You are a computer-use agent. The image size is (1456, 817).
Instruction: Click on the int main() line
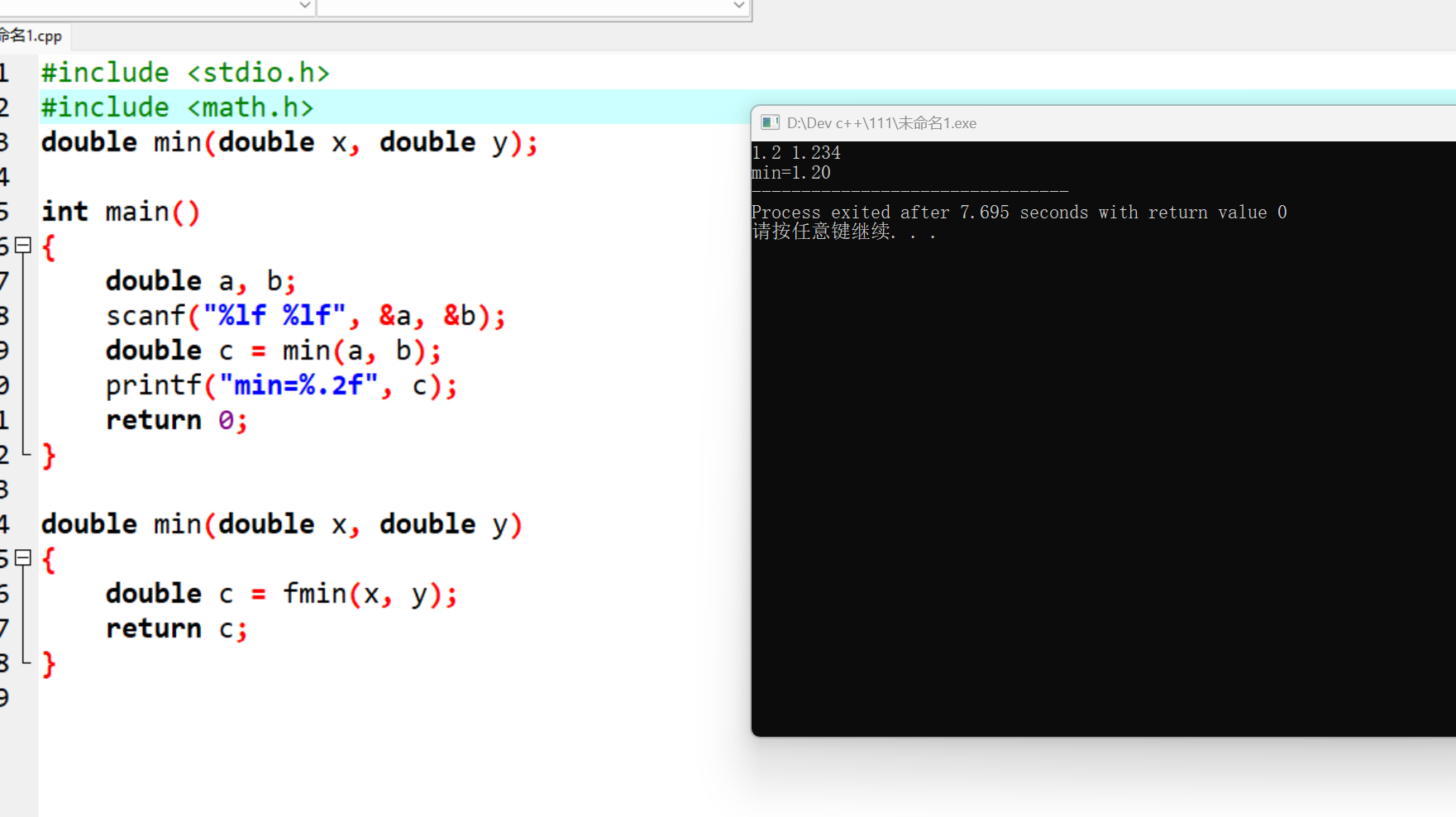click(121, 212)
